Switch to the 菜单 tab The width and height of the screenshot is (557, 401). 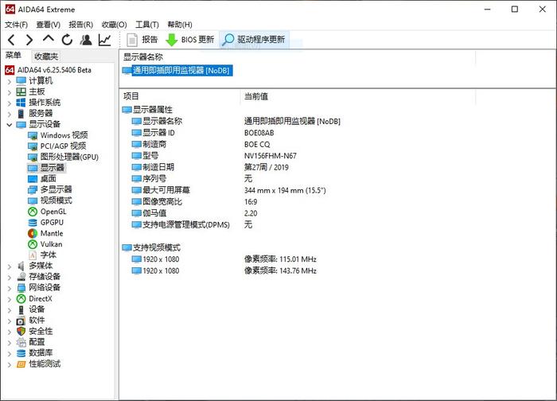[14, 56]
